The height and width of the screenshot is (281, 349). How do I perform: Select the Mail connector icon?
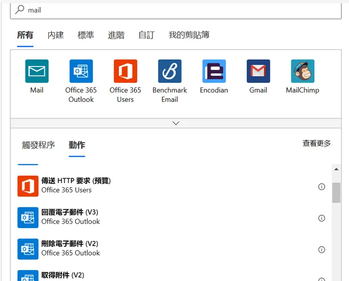point(37,71)
